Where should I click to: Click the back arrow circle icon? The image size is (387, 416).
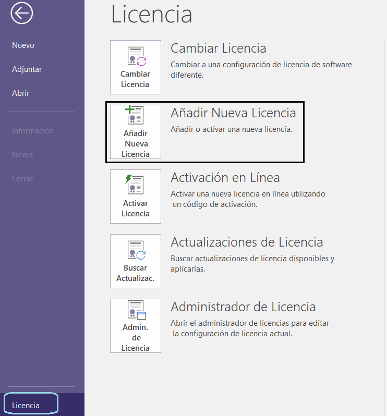[22, 14]
